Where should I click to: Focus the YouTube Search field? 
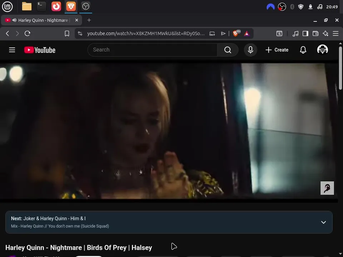coord(153,50)
